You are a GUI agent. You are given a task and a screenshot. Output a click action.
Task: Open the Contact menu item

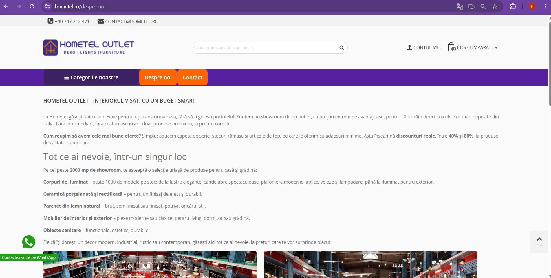193,77
